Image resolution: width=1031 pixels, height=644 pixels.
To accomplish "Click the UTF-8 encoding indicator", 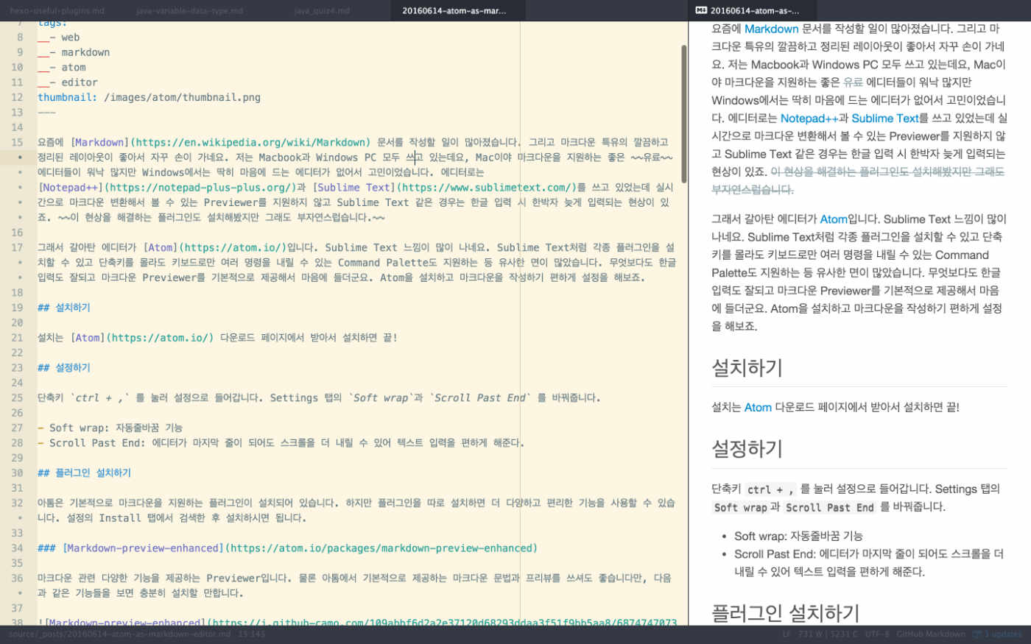I will pyautogui.click(x=877, y=633).
